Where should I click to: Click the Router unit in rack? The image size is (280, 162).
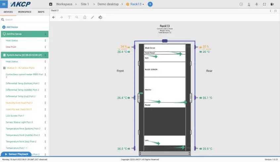164,105
